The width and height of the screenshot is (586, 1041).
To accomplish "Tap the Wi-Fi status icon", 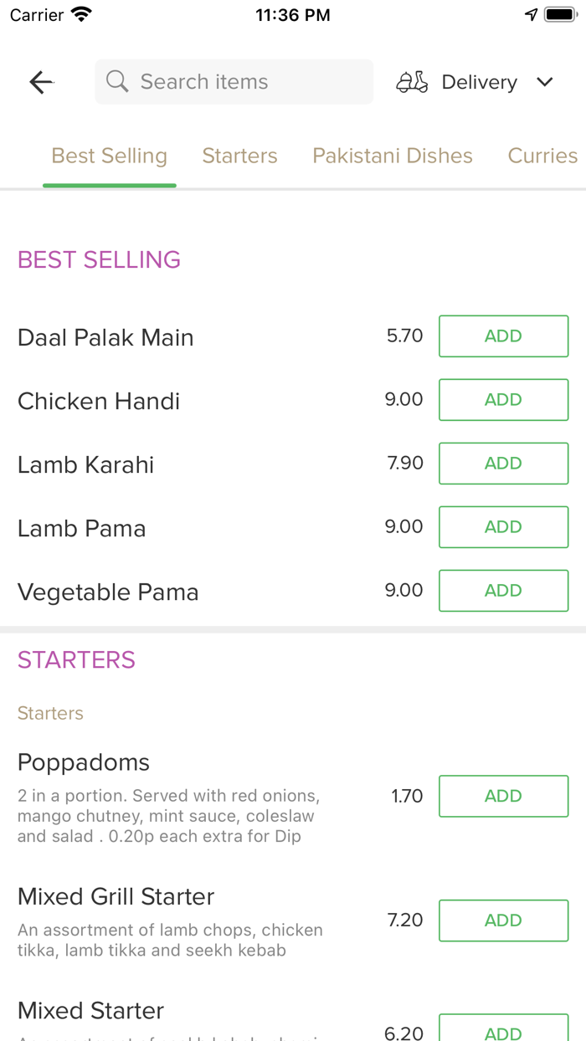I will tap(81, 15).
